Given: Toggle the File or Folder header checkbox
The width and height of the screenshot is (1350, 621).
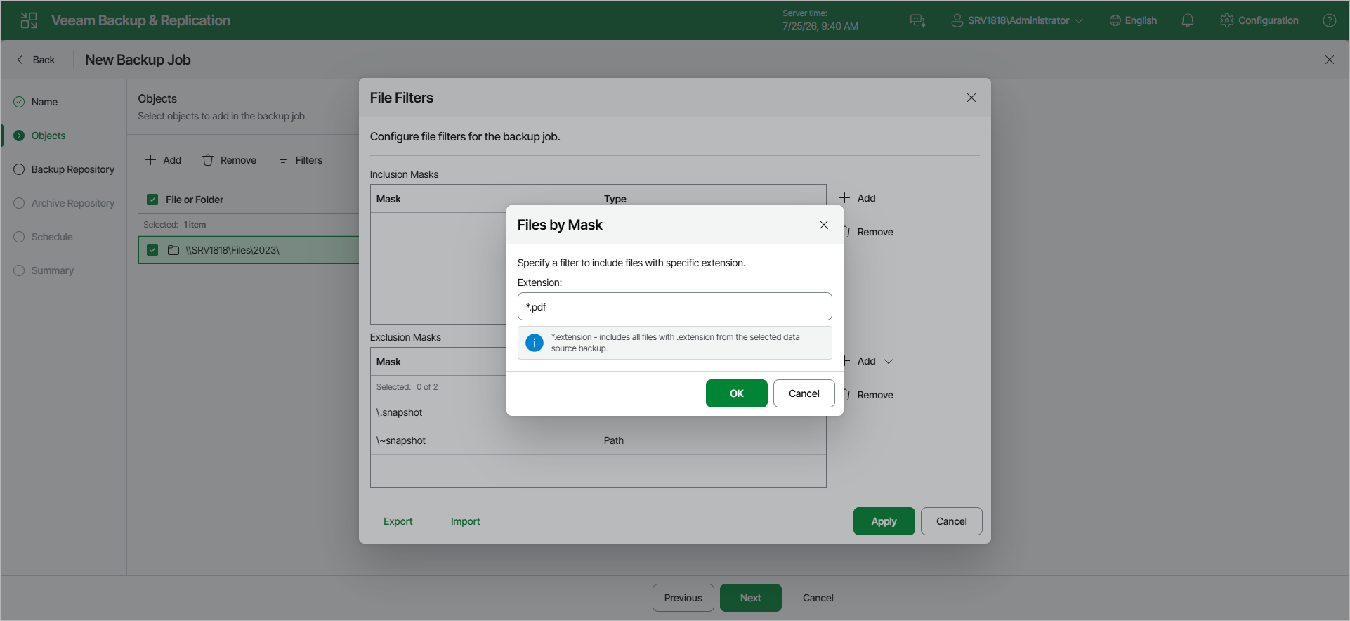Looking at the screenshot, I should coord(152,200).
